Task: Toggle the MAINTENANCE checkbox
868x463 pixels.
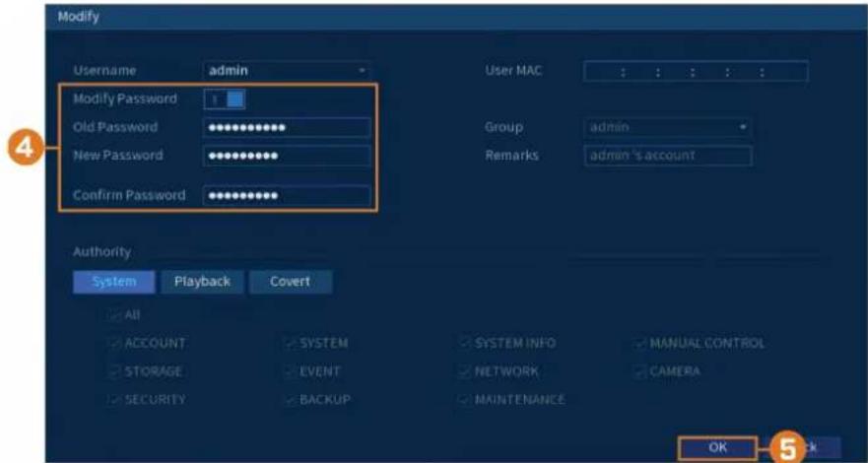Action: pyautogui.click(x=465, y=399)
